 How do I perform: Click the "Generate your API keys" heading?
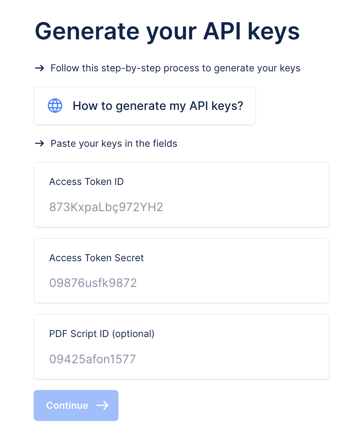coord(167,32)
